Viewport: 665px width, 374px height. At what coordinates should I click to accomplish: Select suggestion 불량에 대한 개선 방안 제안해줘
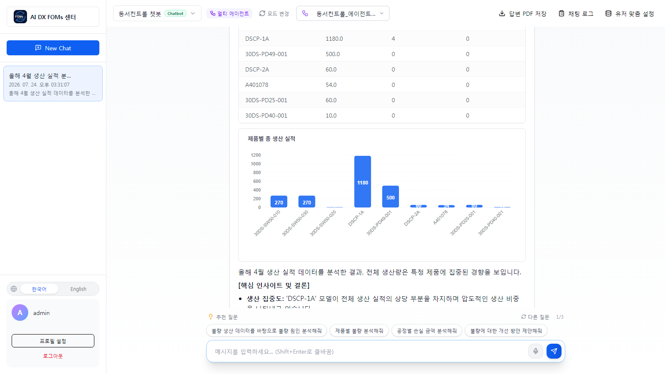pos(506,331)
